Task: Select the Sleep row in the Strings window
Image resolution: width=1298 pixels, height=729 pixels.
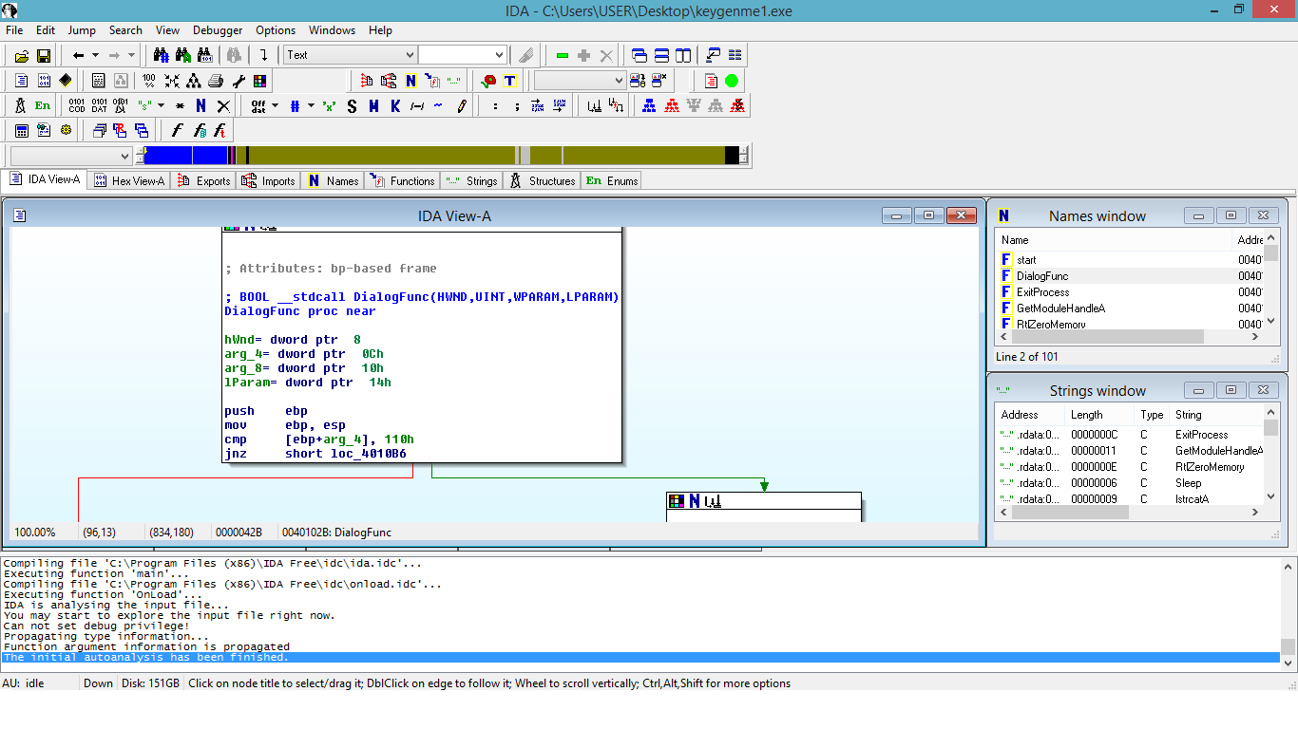Action: tap(1130, 483)
